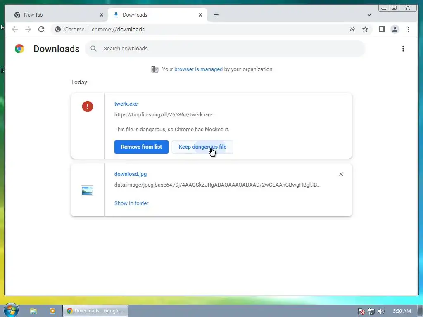The image size is (423, 317).
Task: Click Keep dangerous file button
Action: point(202,147)
